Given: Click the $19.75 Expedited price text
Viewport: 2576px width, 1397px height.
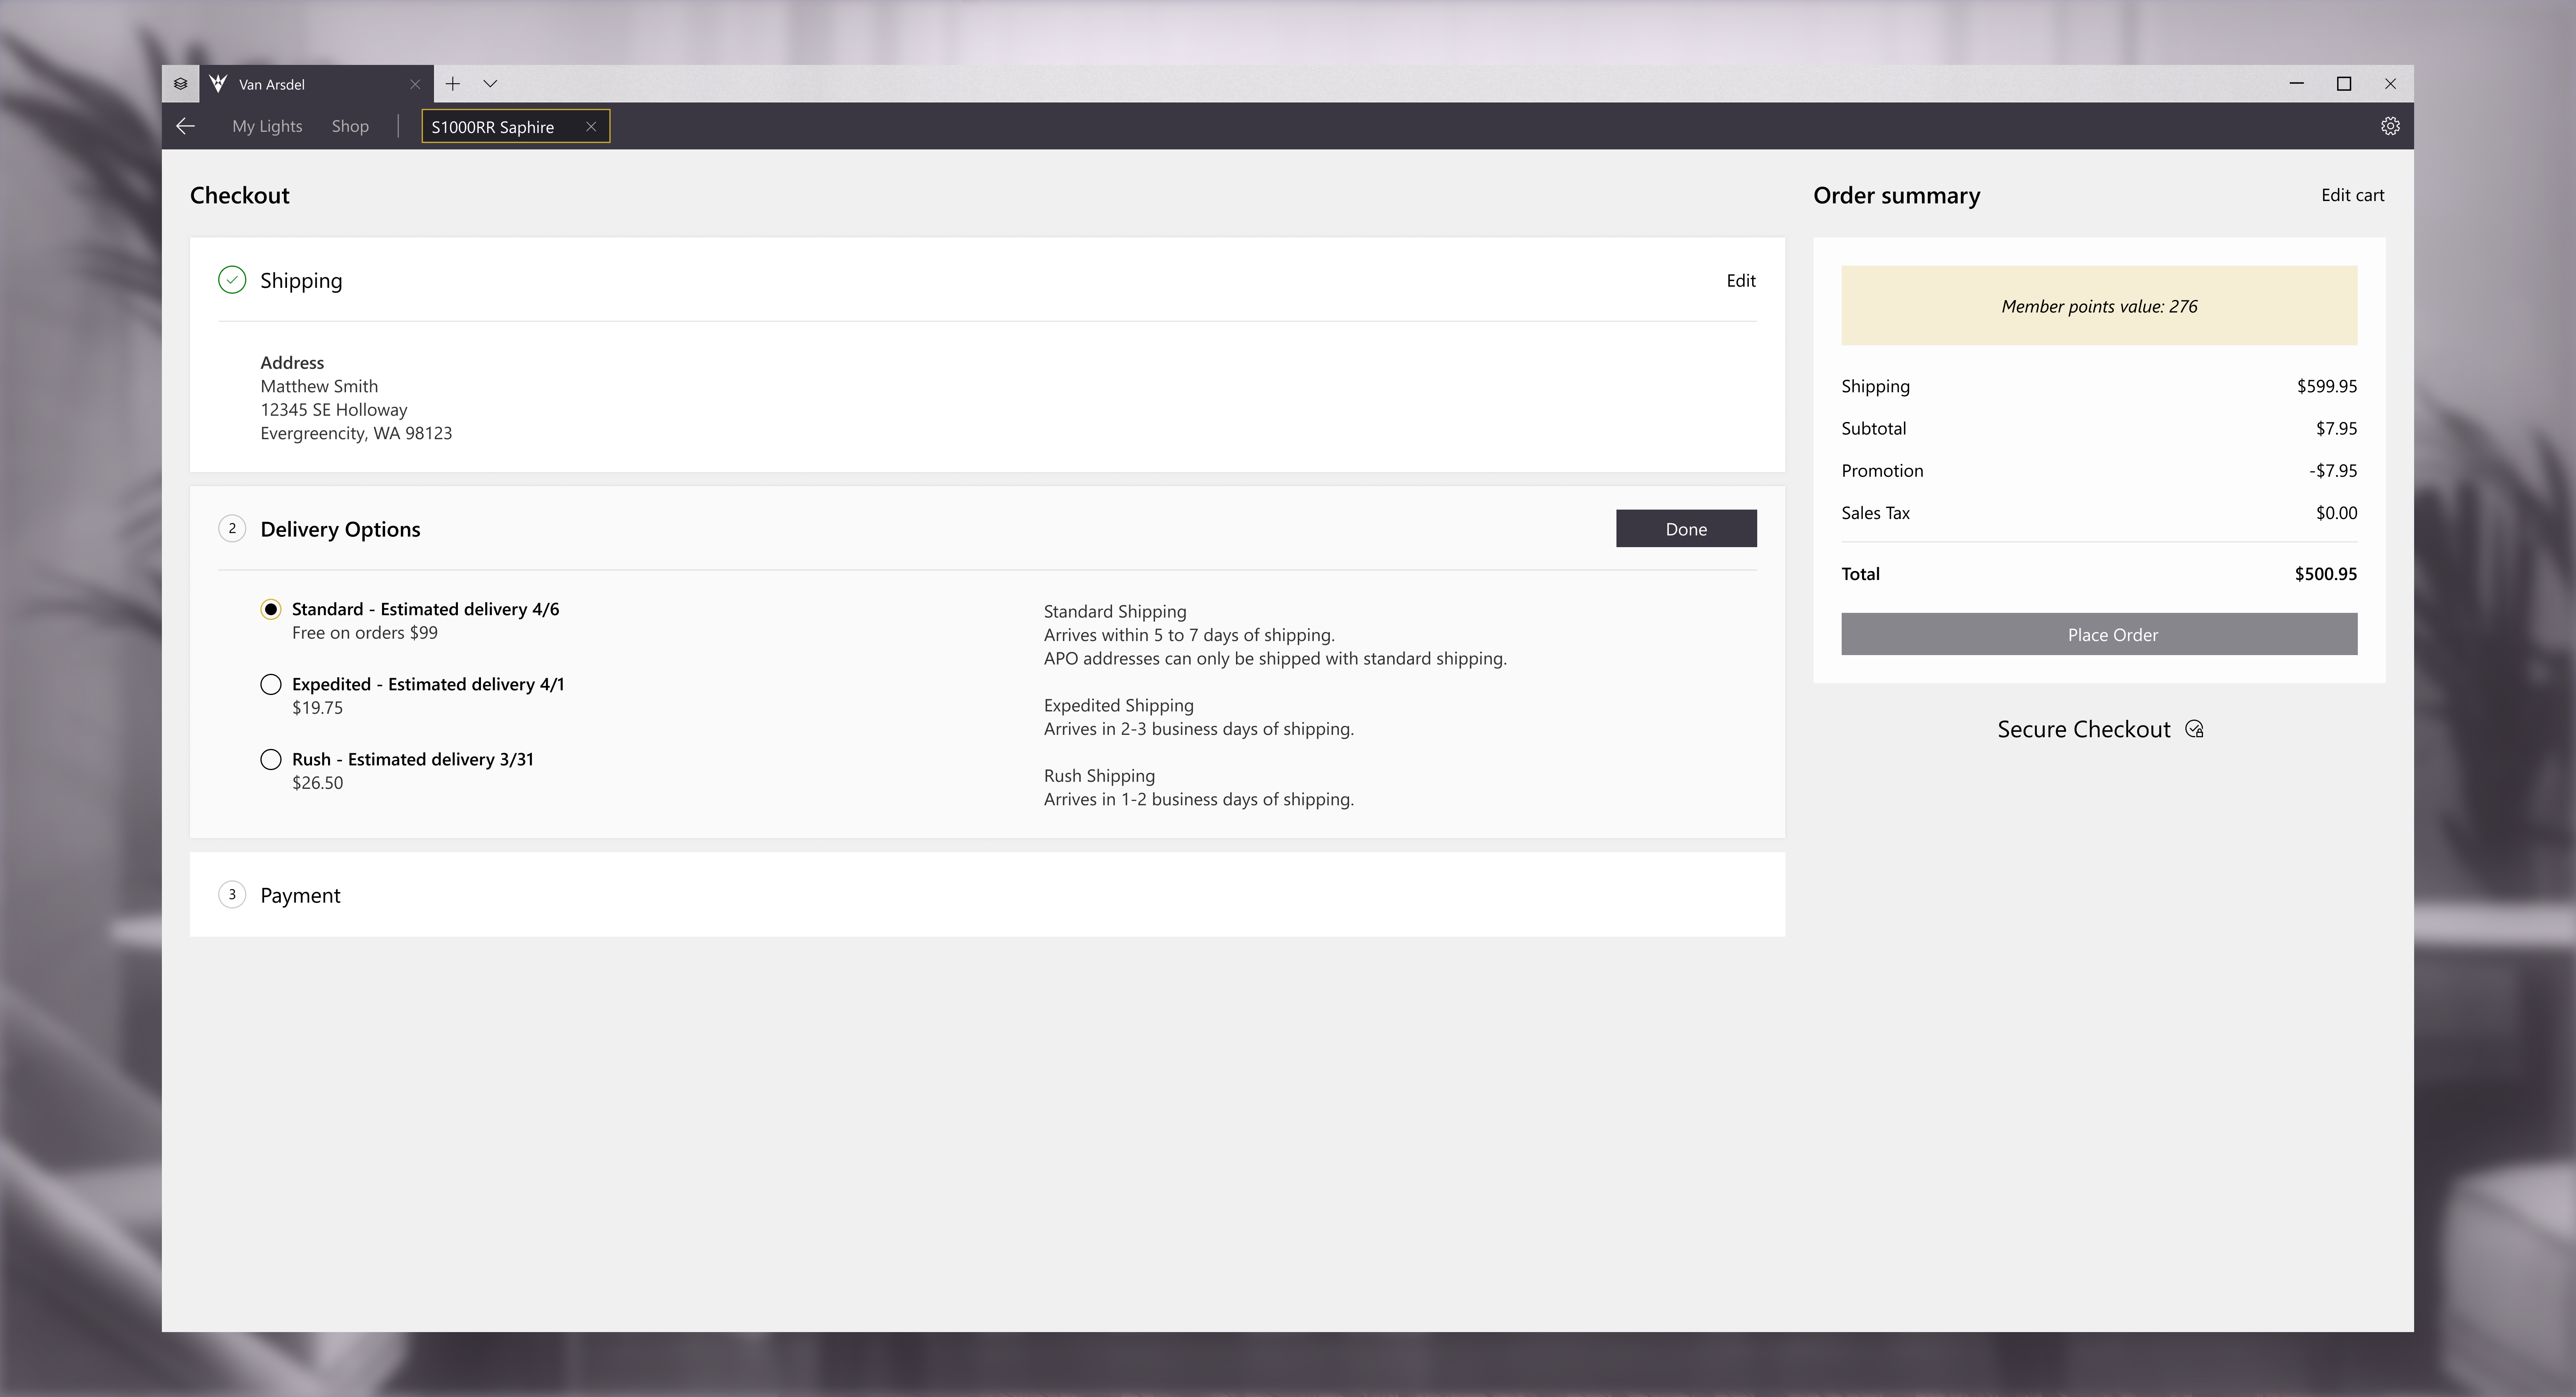Looking at the screenshot, I should (317, 708).
